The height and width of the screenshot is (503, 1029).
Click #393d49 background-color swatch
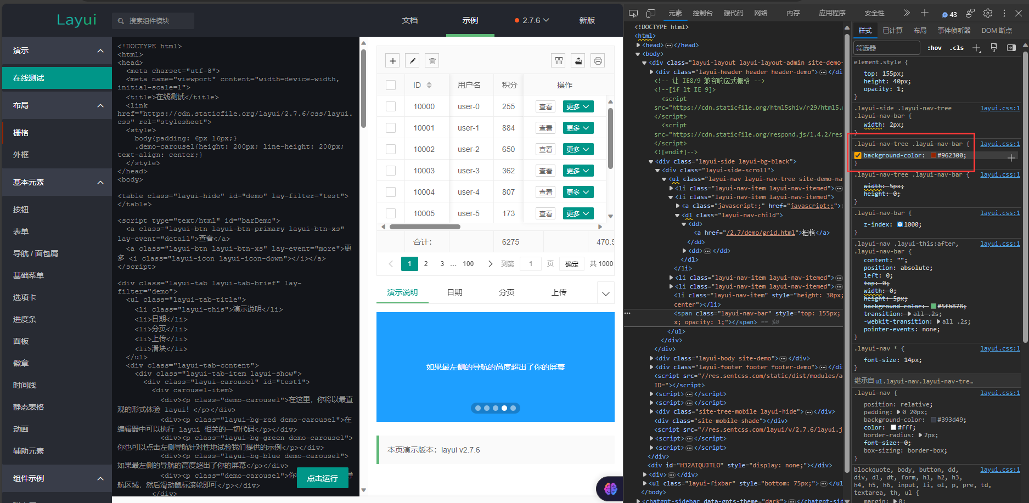934,420
